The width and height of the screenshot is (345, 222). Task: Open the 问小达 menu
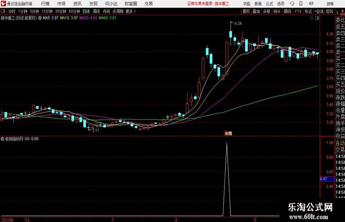(111, 4)
